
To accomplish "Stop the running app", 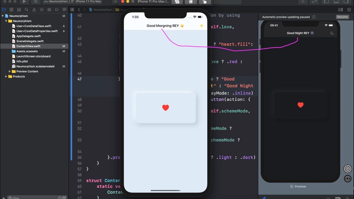I will click(x=35, y=2).
